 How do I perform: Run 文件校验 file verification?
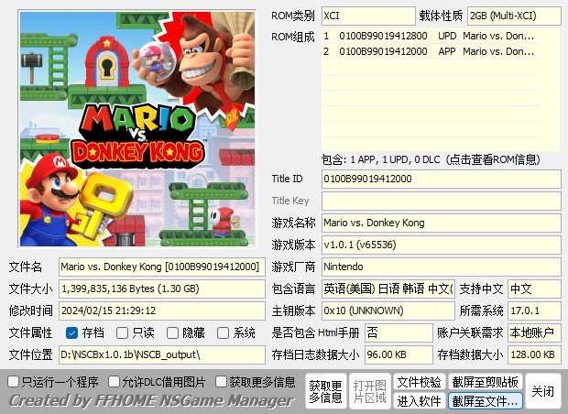click(419, 382)
